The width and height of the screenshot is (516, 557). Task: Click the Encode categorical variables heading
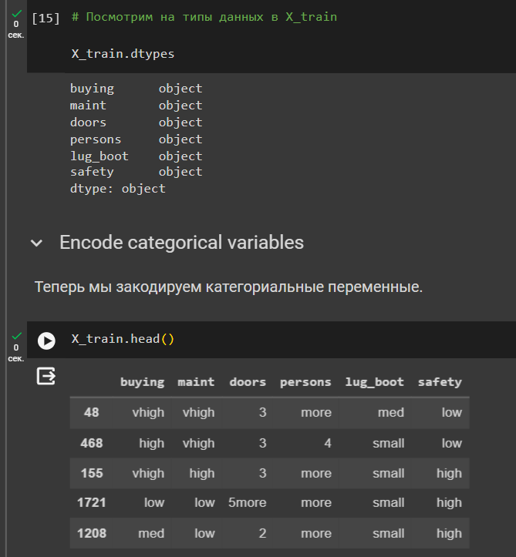tap(181, 243)
